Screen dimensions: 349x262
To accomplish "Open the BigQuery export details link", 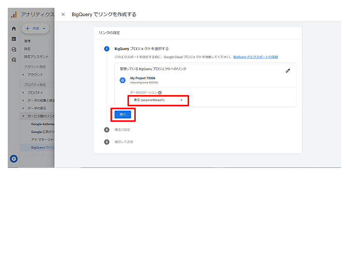I will [x=255, y=57].
